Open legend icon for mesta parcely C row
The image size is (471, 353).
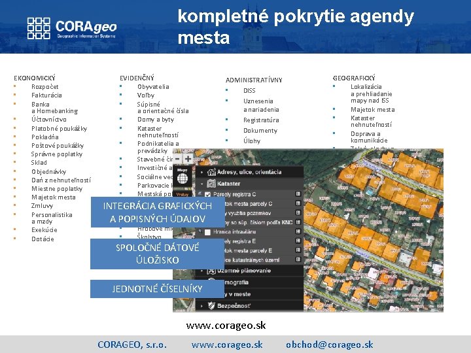click(298, 203)
